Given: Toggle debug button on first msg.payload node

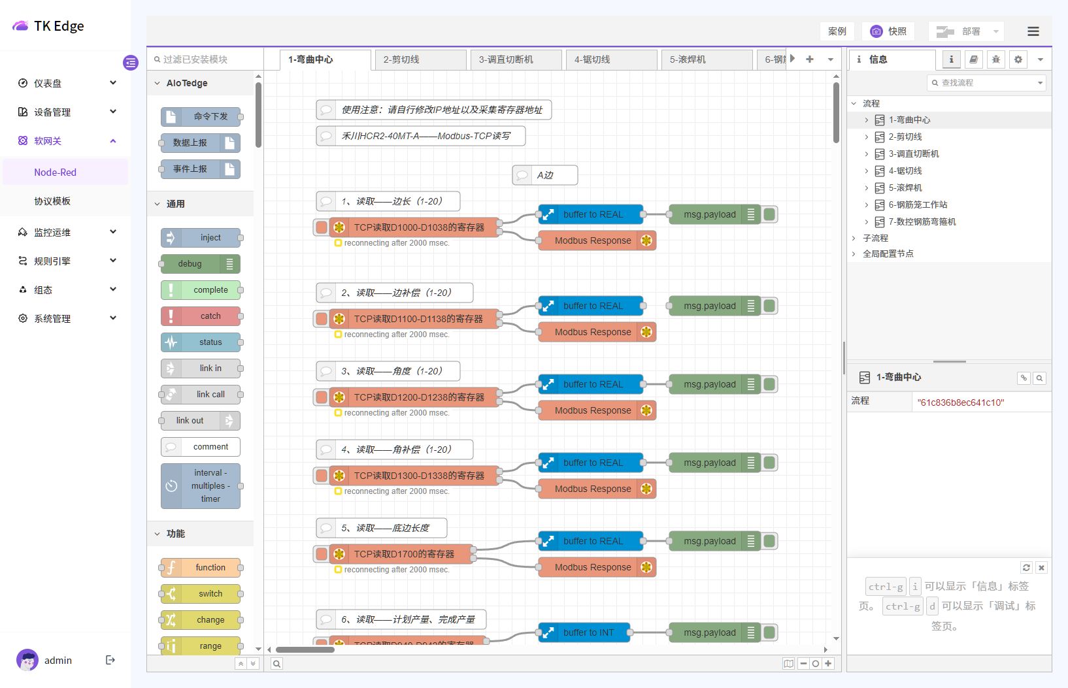Looking at the screenshot, I should tap(769, 214).
